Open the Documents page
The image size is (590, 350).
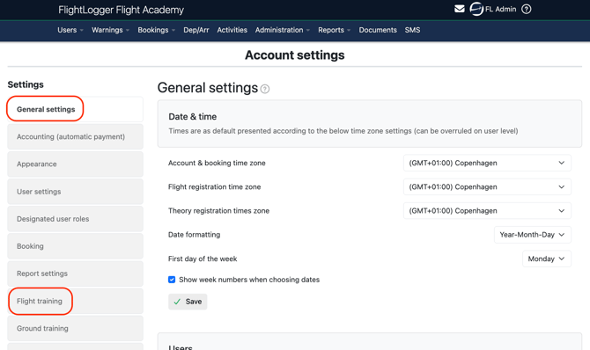378,30
